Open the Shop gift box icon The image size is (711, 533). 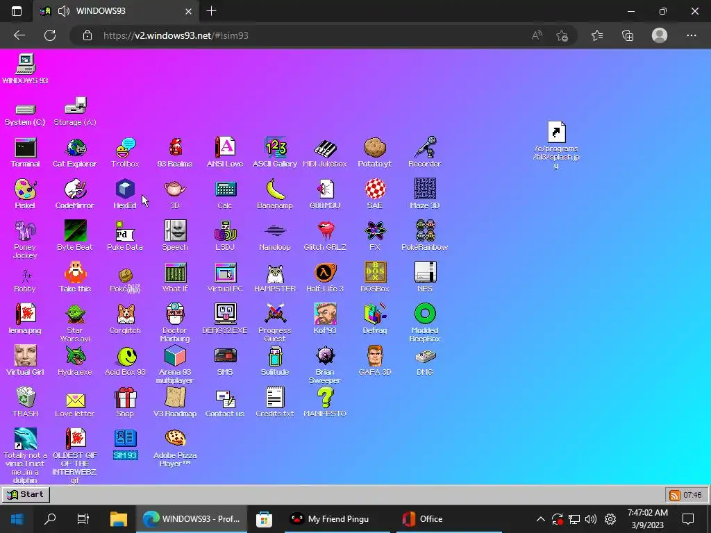click(x=125, y=403)
